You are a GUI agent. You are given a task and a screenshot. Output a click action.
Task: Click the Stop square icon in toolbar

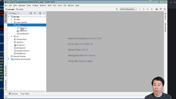point(152,9)
